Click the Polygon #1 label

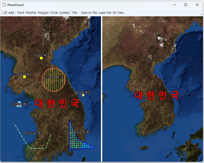[x=81, y=132]
